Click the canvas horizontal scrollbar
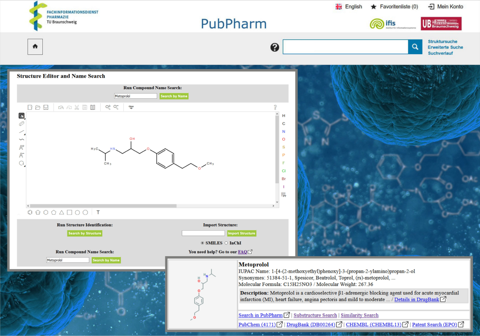Viewport: 480px width, 336px height. point(103,206)
